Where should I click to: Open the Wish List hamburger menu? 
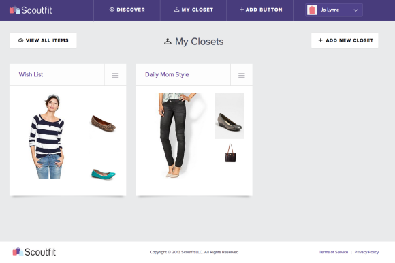115,75
